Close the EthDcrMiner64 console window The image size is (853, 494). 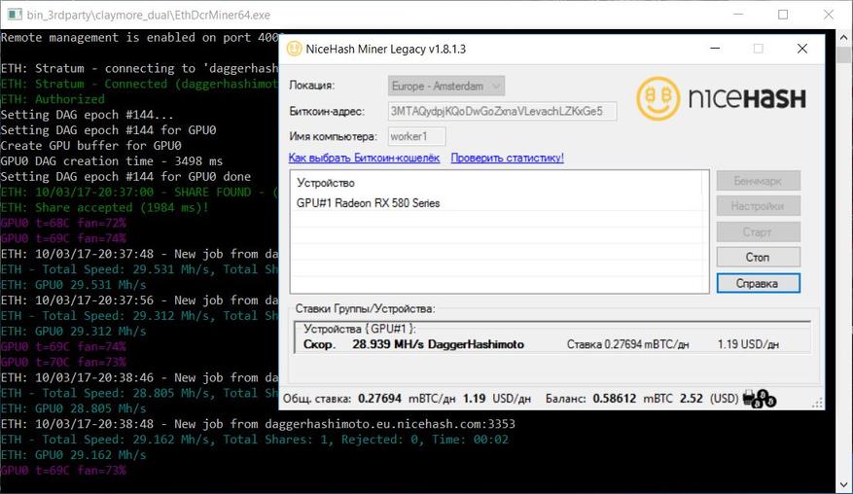pyautogui.click(x=828, y=15)
